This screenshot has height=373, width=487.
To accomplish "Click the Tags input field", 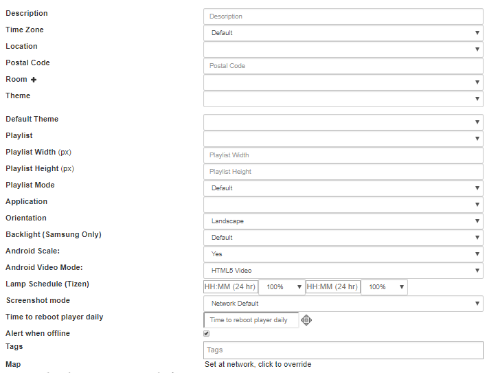I will (x=343, y=350).
